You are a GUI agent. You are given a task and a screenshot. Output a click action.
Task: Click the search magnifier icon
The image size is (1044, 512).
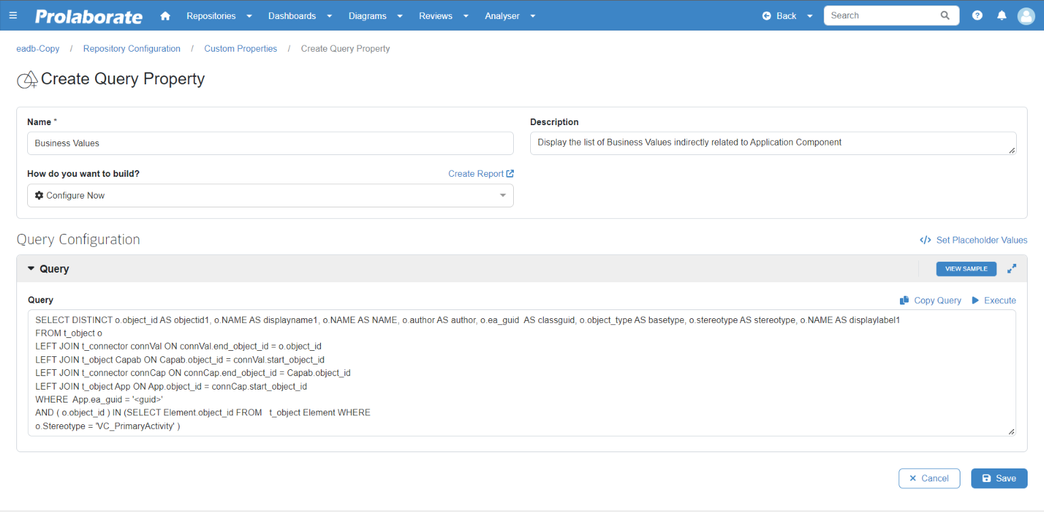(x=945, y=15)
